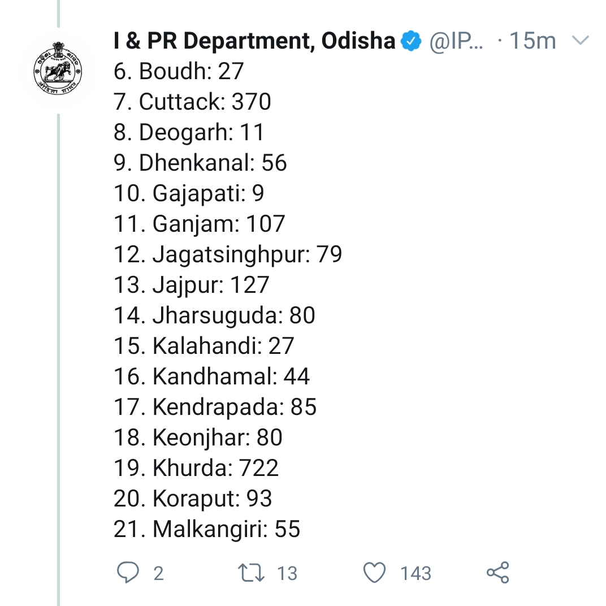Click the Jagatsinghpur: 79 line
Image resolution: width=606 pixels, height=606 pixels.
pyautogui.click(x=228, y=254)
